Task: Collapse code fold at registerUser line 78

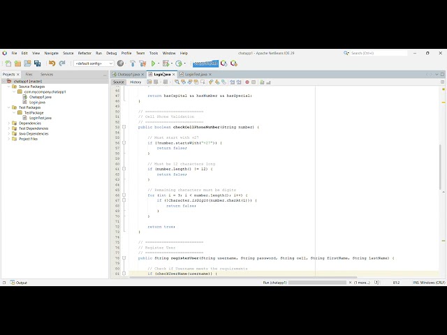Action: point(124,258)
